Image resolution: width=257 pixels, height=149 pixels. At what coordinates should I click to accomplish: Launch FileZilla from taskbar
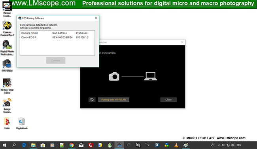(x=91, y=145)
